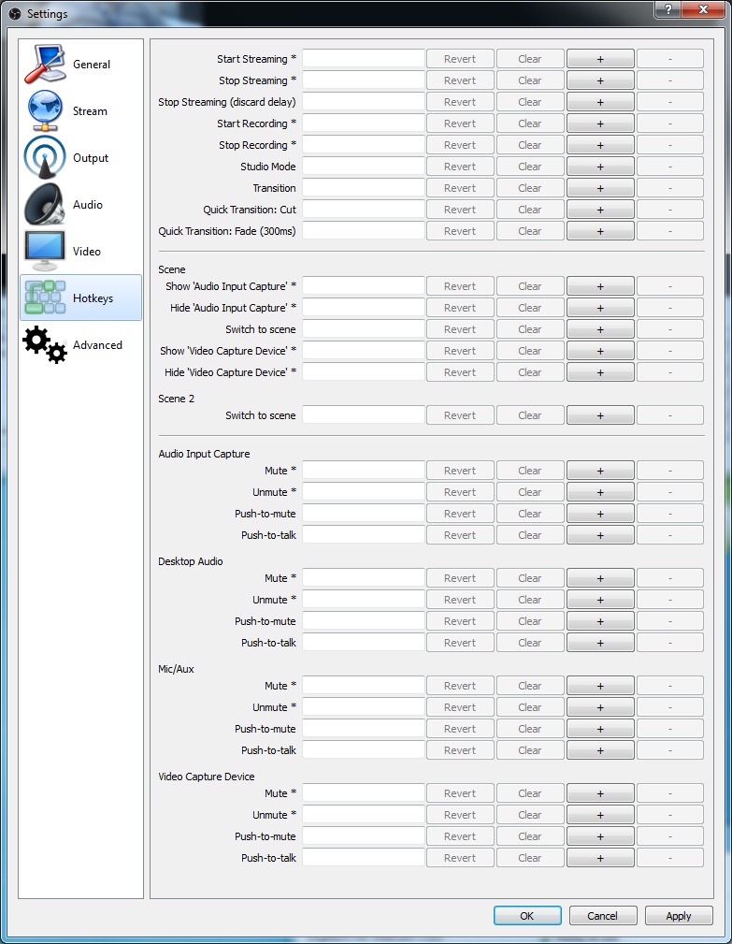
Task: Select the Output broadcast icon
Action: click(45, 157)
